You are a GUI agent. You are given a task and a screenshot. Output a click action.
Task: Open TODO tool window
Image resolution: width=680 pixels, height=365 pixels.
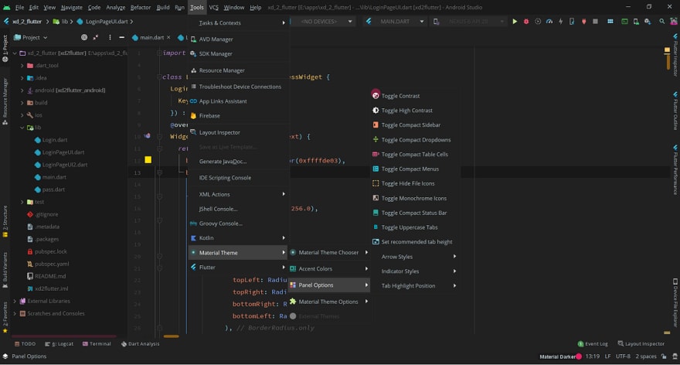pos(25,344)
